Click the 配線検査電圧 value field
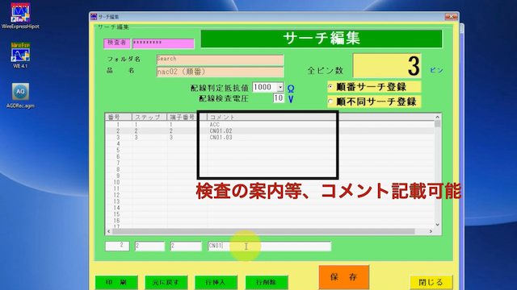 [x=279, y=98]
